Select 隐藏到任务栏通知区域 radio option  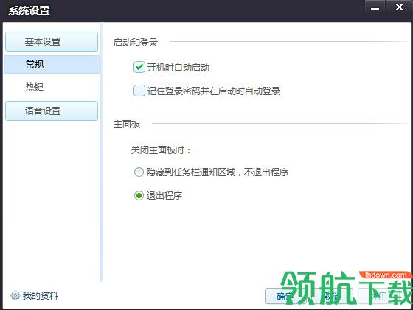pyautogui.click(x=139, y=172)
